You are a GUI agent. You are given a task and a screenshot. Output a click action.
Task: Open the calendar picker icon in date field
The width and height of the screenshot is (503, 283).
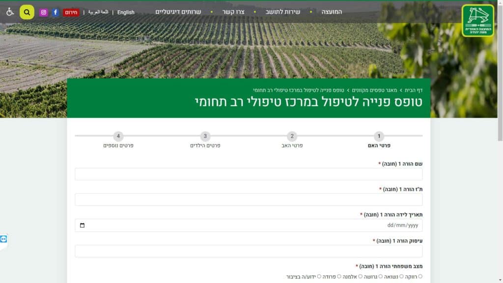tap(82, 226)
